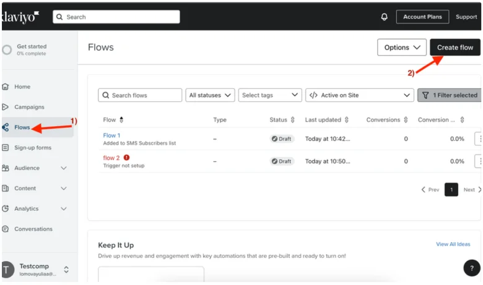Click 'Trigger not setup' text
Image resolution: width=483 pixels, height=285 pixels.
123,166
